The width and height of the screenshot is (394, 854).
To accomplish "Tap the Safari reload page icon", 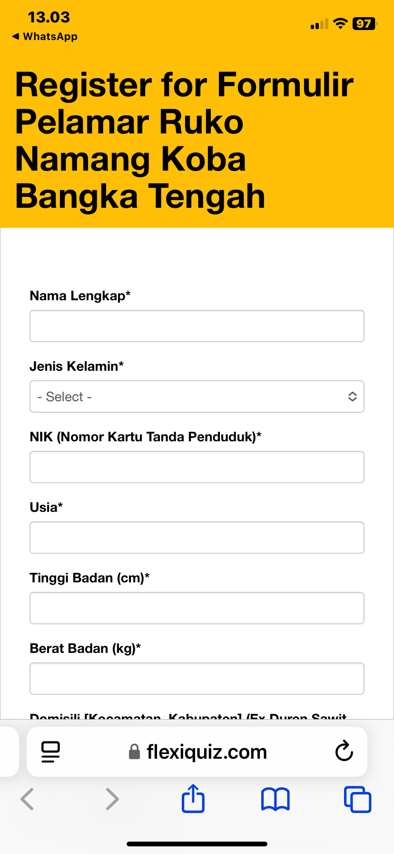I will click(344, 752).
